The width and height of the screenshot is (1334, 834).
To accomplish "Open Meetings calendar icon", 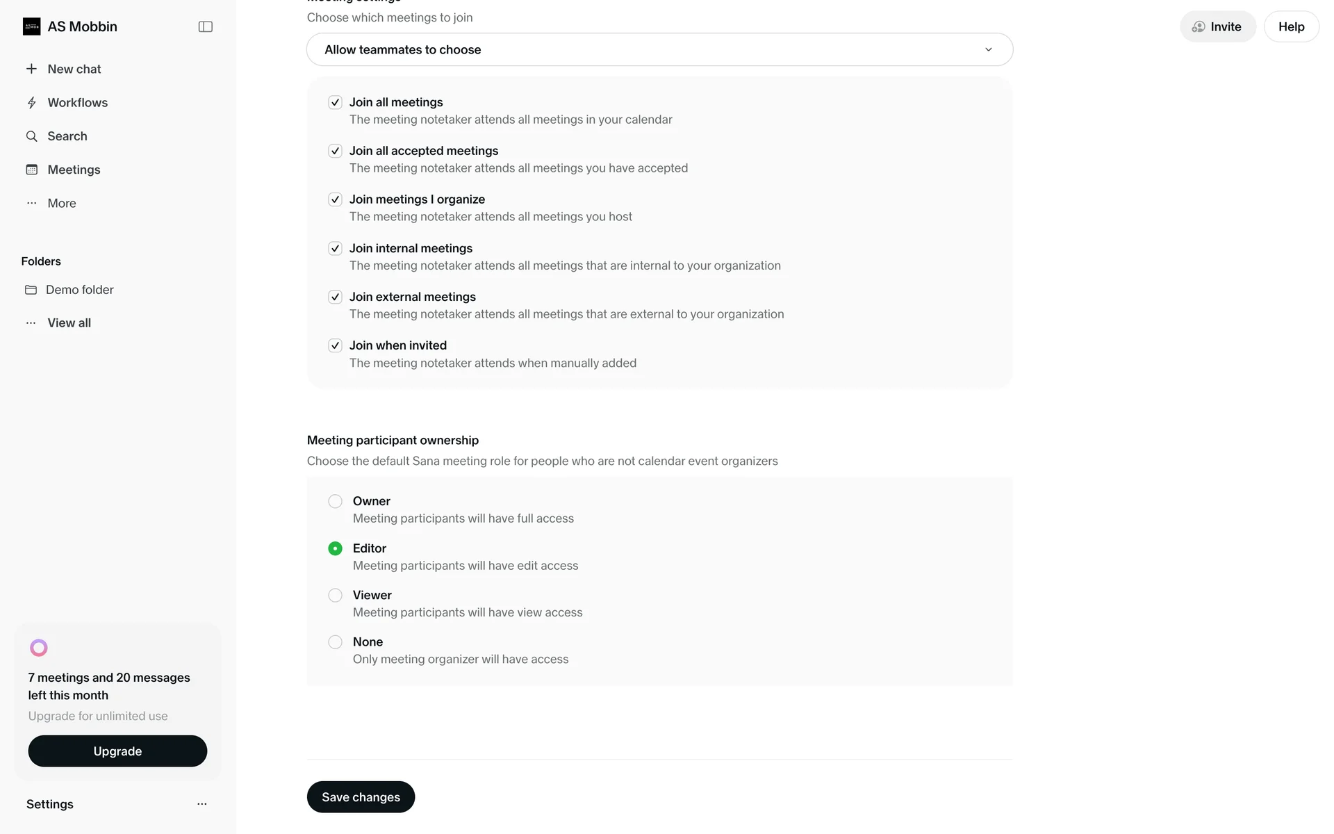I will tap(31, 170).
